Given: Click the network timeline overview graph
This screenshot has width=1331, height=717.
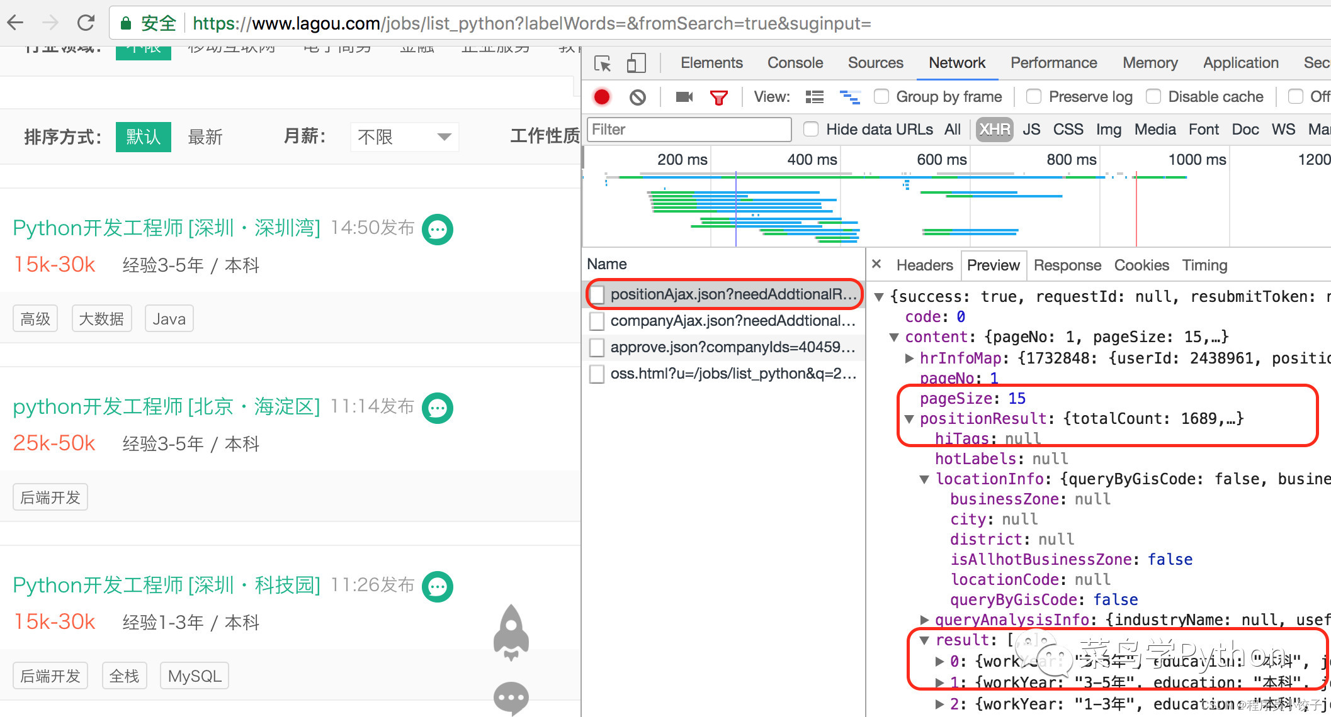Looking at the screenshot, I should tap(956, 196).
